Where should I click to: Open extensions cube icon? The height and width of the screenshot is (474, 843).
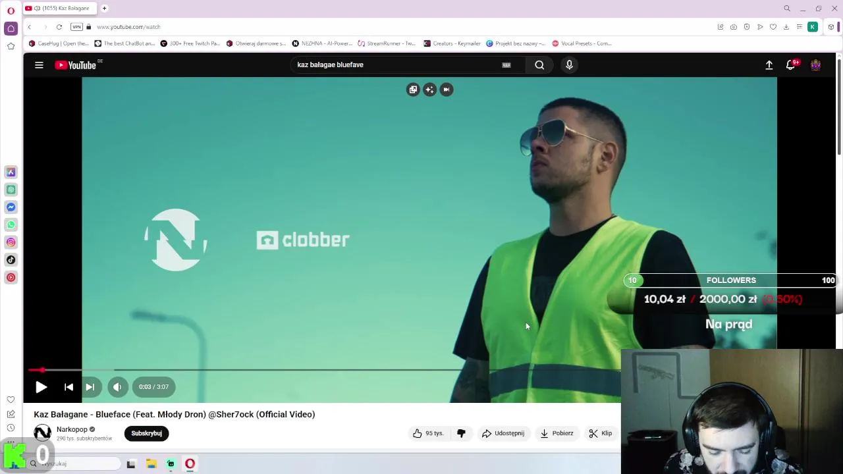coord(831,27)
